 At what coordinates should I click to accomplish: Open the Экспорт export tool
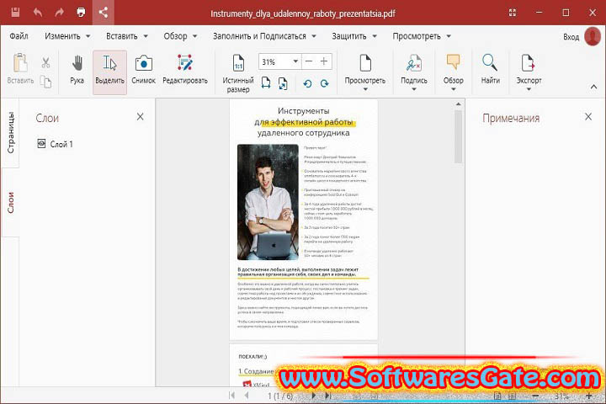pos(529,72)
